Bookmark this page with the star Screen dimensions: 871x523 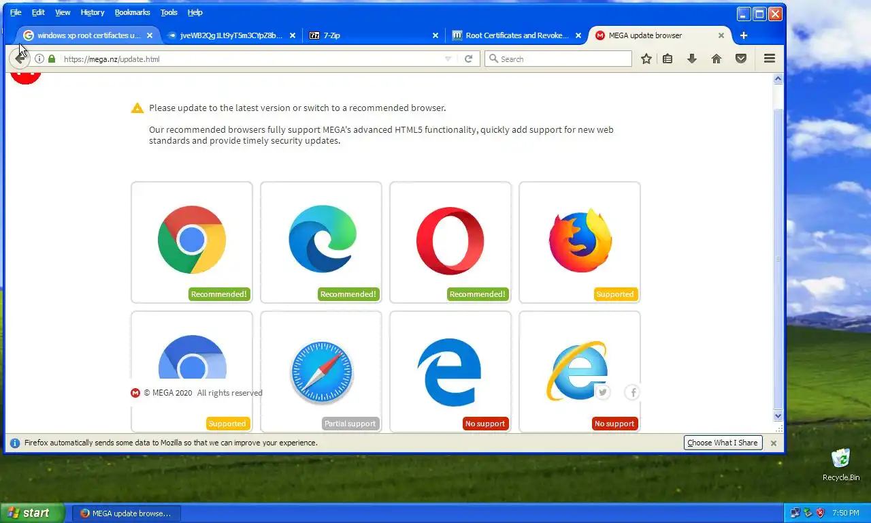(x=646, y=59)
